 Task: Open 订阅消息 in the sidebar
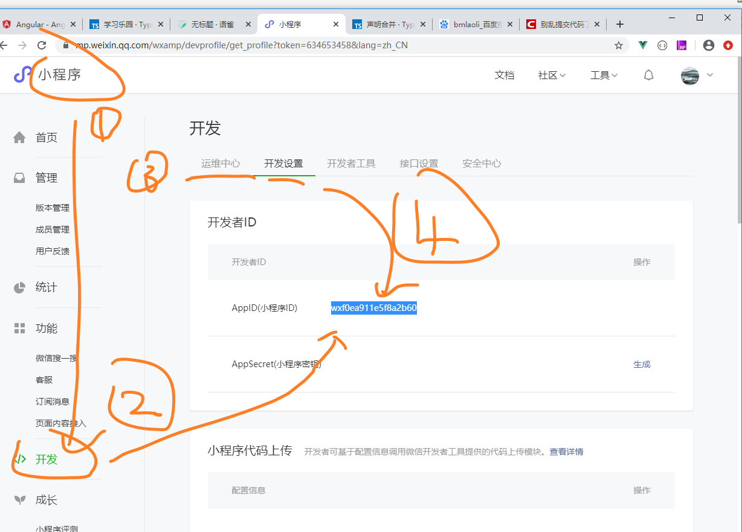(x=53, y=402)
